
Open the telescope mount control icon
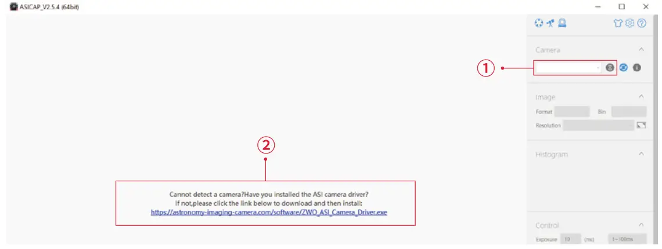pos(550,23)
